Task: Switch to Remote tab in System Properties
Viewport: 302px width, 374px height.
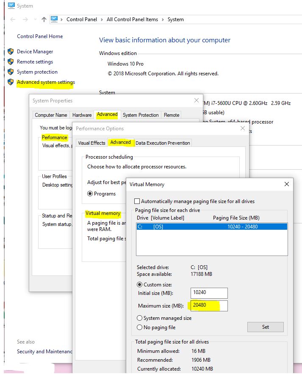Action: pyautogui.click(x=172, y=115)
